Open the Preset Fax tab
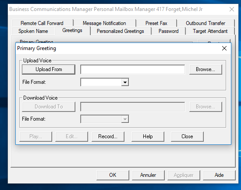Screen dimensions: 241x190 coord(156,23)
